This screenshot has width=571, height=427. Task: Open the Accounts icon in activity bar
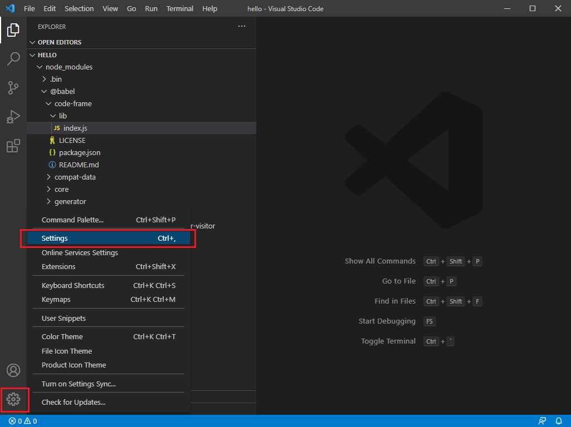pos(13,370)
